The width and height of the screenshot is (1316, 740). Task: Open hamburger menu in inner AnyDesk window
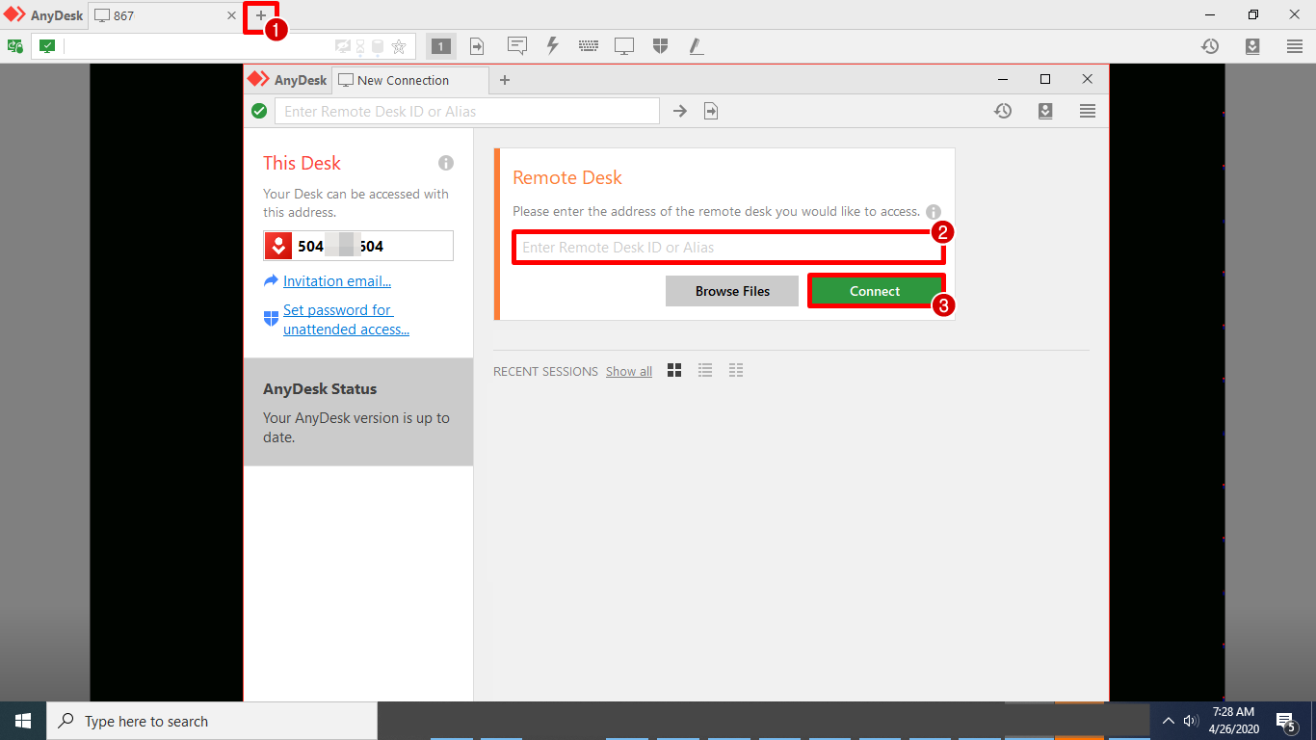(x=1088, y=112)
